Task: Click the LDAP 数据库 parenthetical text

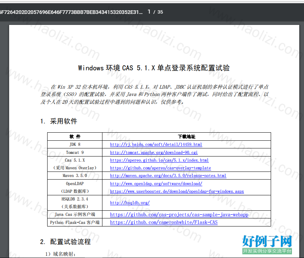Action: pos(75,191)
